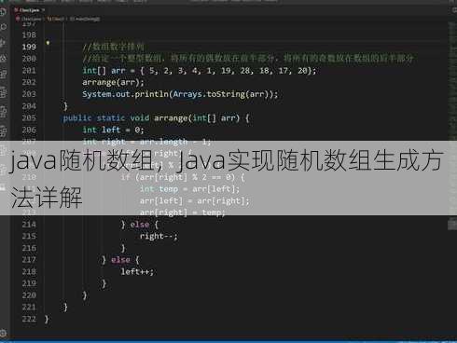This screenshot has height=343, width=457.
Task: Click the '} else {' on line 214
Action: pos(140,225)
